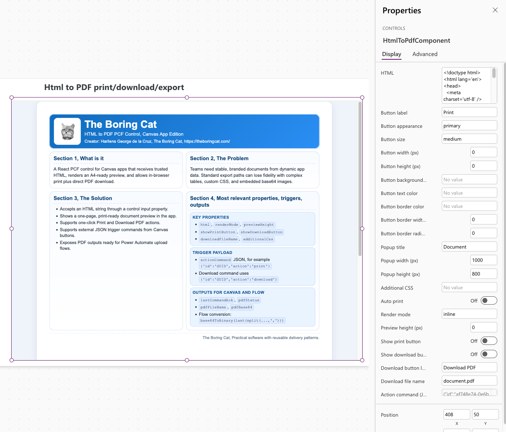506x432 pixels.
Task: Click the HTML field's inner scrollbar
Action: [x=494, y=73]
